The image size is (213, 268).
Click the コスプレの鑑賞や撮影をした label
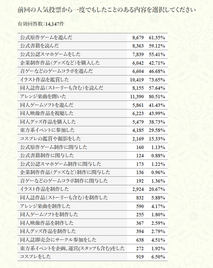tap(50, 139)
